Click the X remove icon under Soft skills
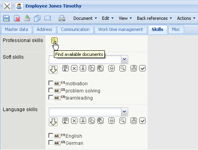Image resolution: width=198 pixels, height=150 pixels. point(74,68)
